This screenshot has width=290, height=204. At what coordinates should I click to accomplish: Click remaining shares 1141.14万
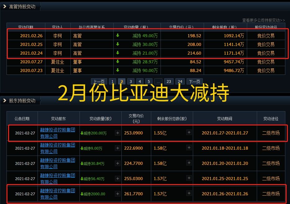[234, 44]
